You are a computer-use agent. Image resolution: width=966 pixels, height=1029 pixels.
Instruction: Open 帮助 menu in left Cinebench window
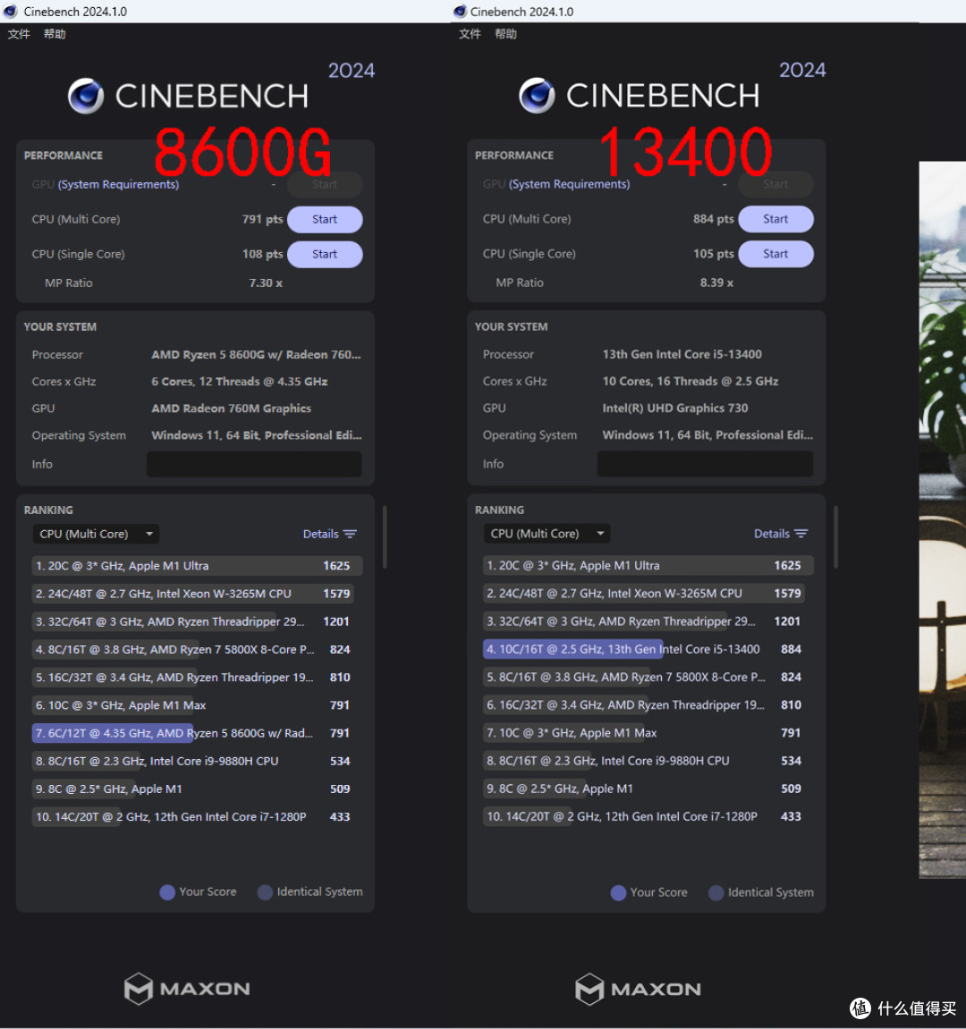(55, 34)
